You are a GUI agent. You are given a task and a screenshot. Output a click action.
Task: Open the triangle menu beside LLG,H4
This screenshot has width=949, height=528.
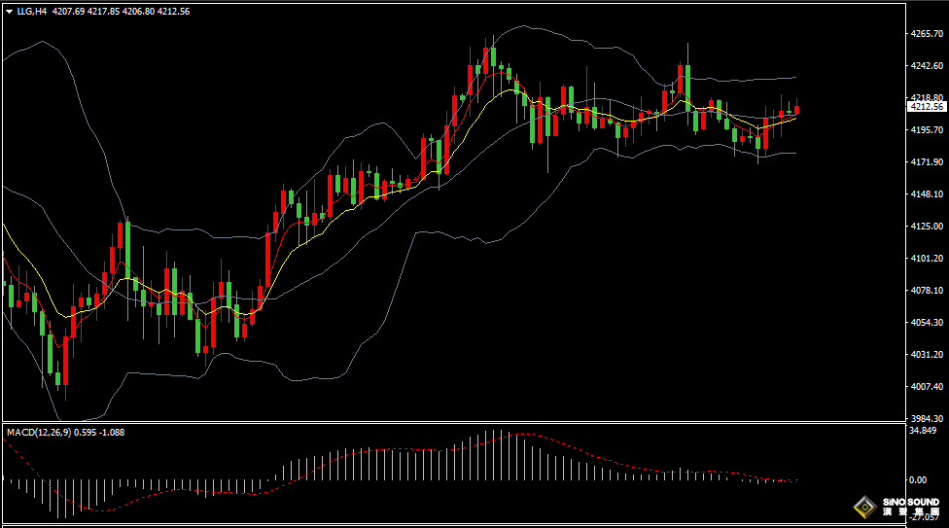tap(9, 12)
